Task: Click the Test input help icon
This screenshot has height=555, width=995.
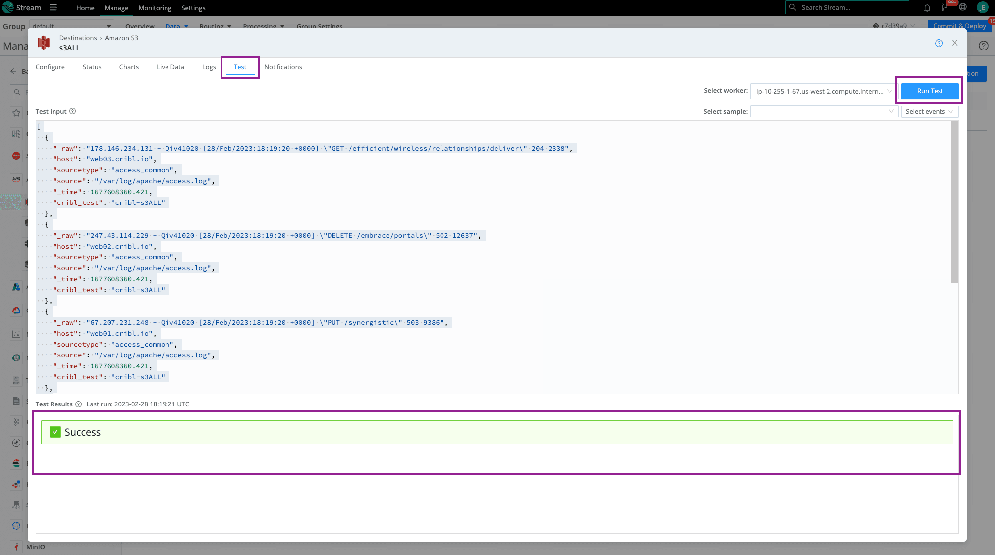Action: (x=72, y=111)
